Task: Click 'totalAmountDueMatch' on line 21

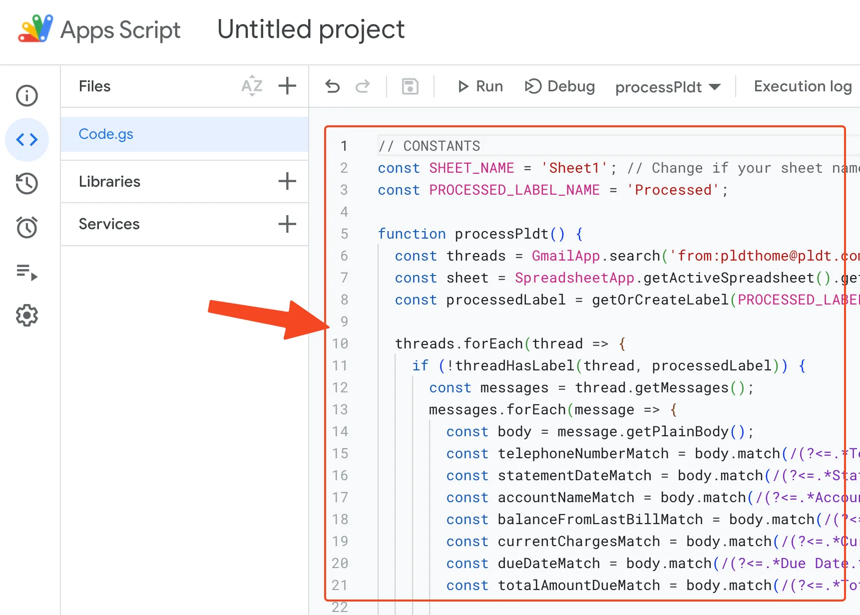Action: point(579,585)
